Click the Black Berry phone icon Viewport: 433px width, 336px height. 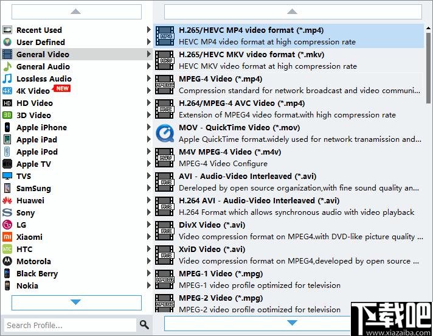point(7,273)
